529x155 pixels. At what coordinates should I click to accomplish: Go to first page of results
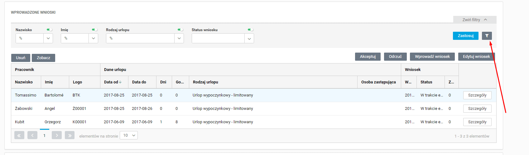pos(19,135)
